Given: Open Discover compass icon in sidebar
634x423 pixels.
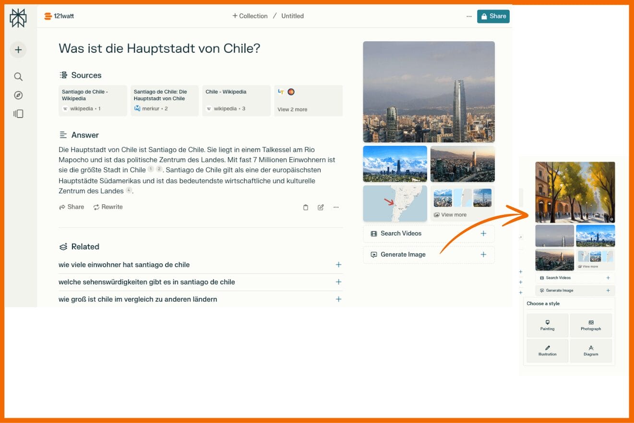Looking at the screenshot, I should point(18,95).
